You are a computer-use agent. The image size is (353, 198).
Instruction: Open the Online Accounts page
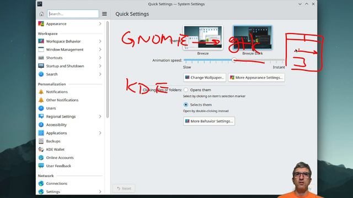[60, 158]
